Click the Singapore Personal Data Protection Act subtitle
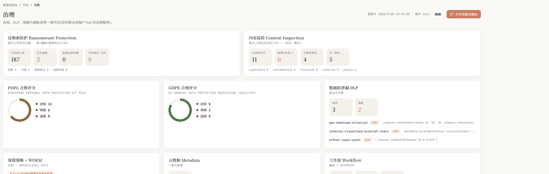The width and height of the screenshot is (549, 174). pyautogui.click(x=47, y=93)
